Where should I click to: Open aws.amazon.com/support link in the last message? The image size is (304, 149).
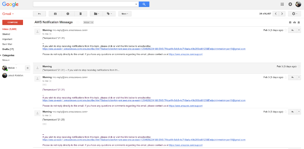186,145
